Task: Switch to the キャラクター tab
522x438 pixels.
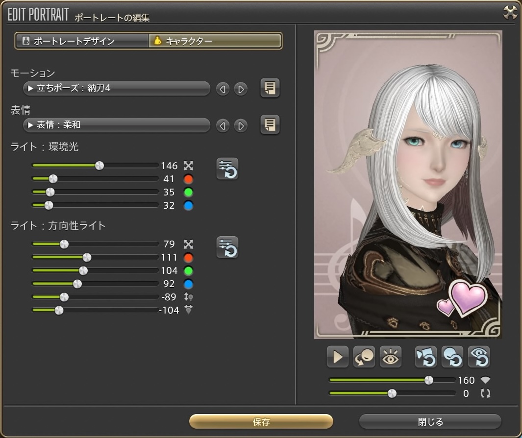Action: [x=215, y=41]
